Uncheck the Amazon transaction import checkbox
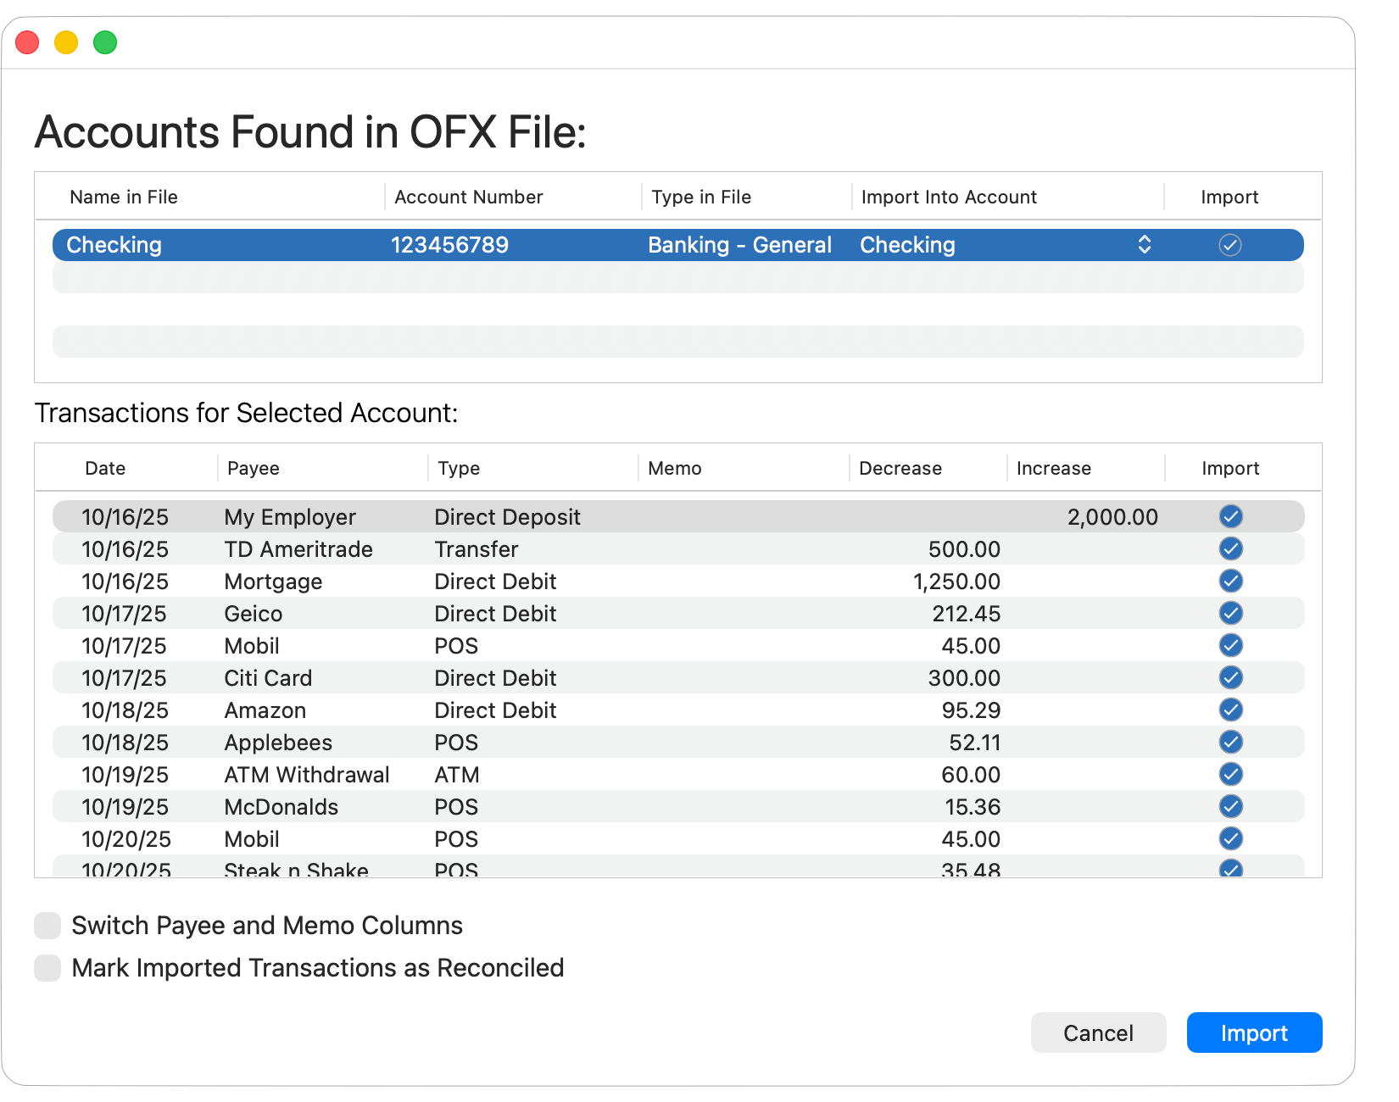Viewport: 1399px width, 1102px height. [x=1230, y=710]
